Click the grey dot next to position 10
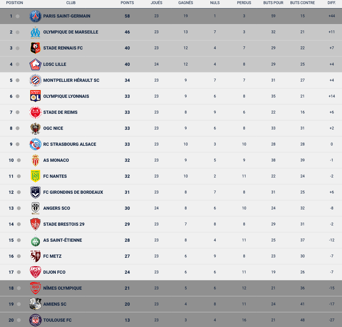Screen dimensions: 342x327 click(19, 160)
